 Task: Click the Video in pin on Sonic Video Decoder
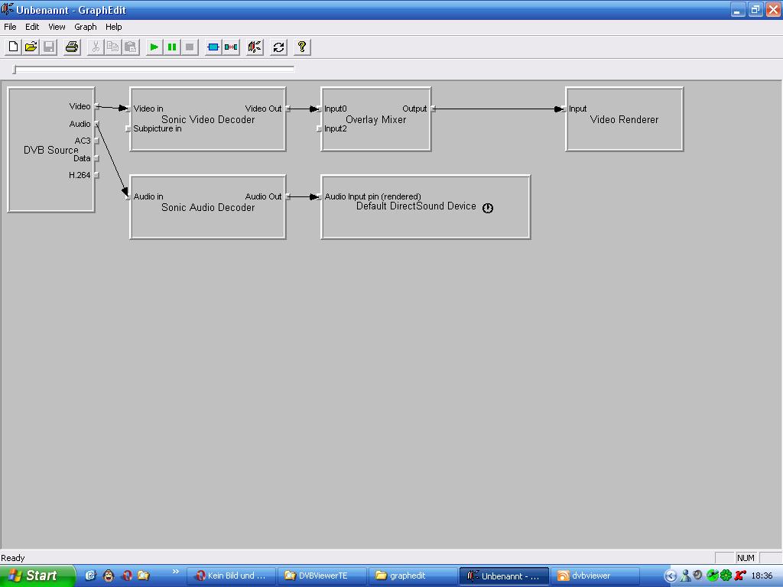click(128, 109)
